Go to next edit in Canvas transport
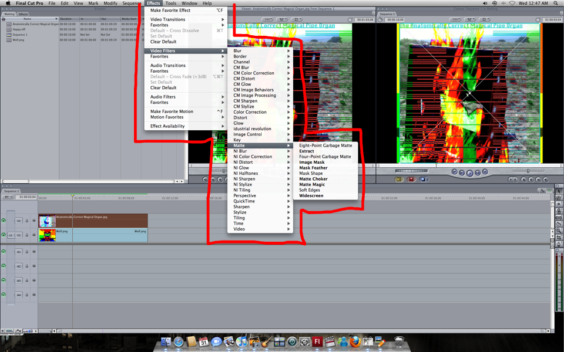The image size is (564, 352). [485, 172]
